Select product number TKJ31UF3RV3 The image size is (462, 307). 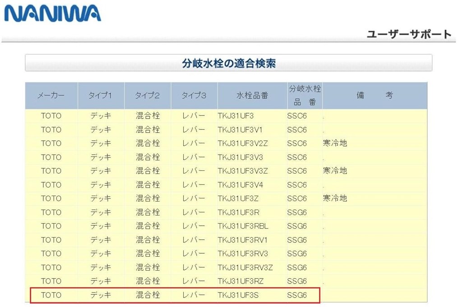pos(243,253)
